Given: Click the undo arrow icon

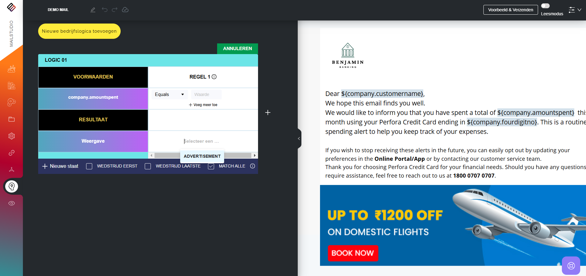Looking at the screenshot, I should point(105,10).
